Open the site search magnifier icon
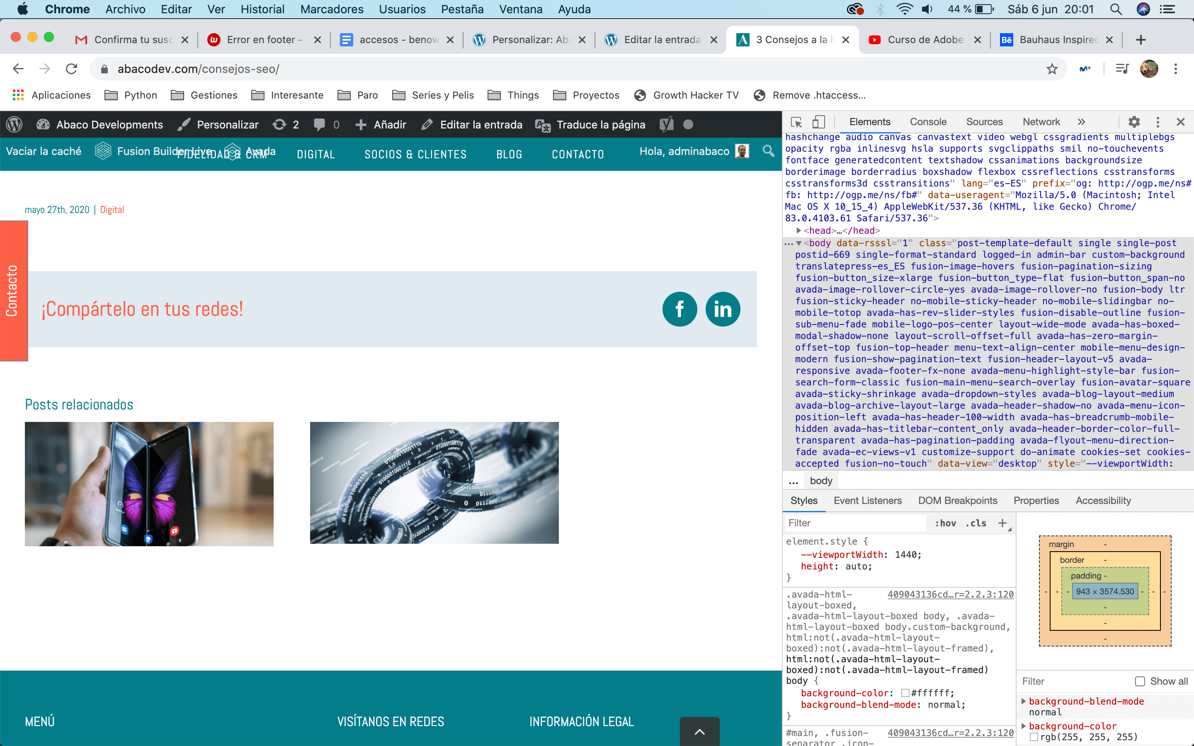Image resolution: width=1194 pixels, height=746 pixels. tap(768, 151)
